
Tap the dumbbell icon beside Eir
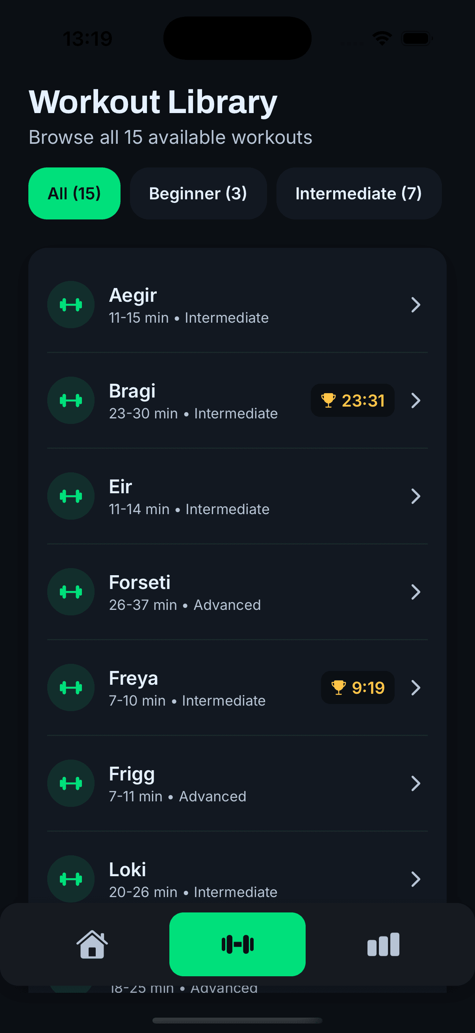pyautogui.click(x=71, y=496)
